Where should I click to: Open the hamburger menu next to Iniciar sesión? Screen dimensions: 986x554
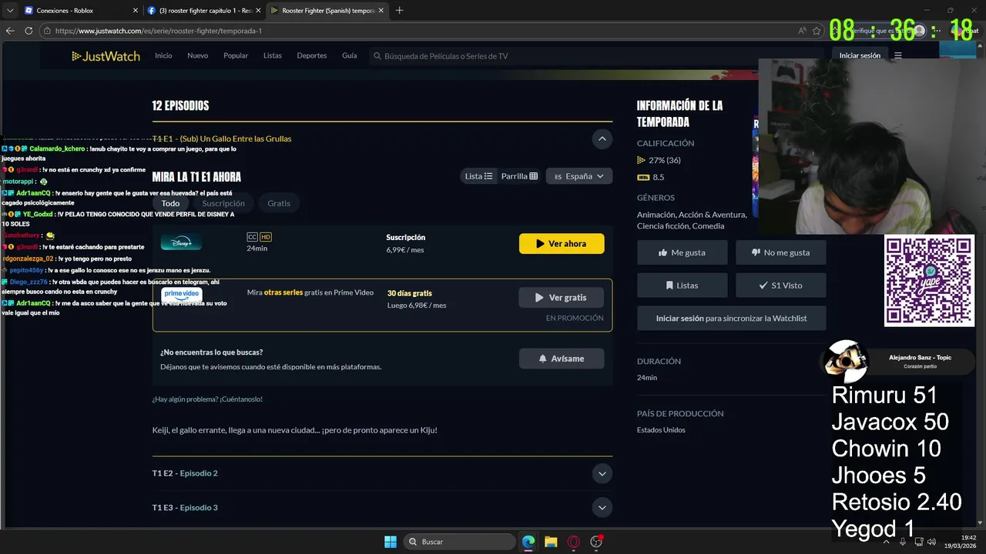[x=897, y=55]
